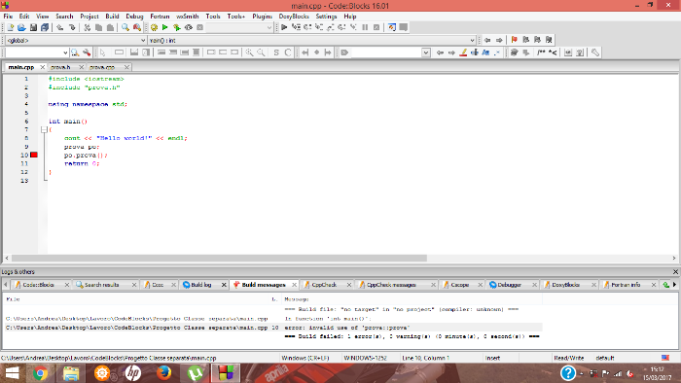Undo the last edit
Viewport: 681px width, 383px height.
click(x=60, y=27)
